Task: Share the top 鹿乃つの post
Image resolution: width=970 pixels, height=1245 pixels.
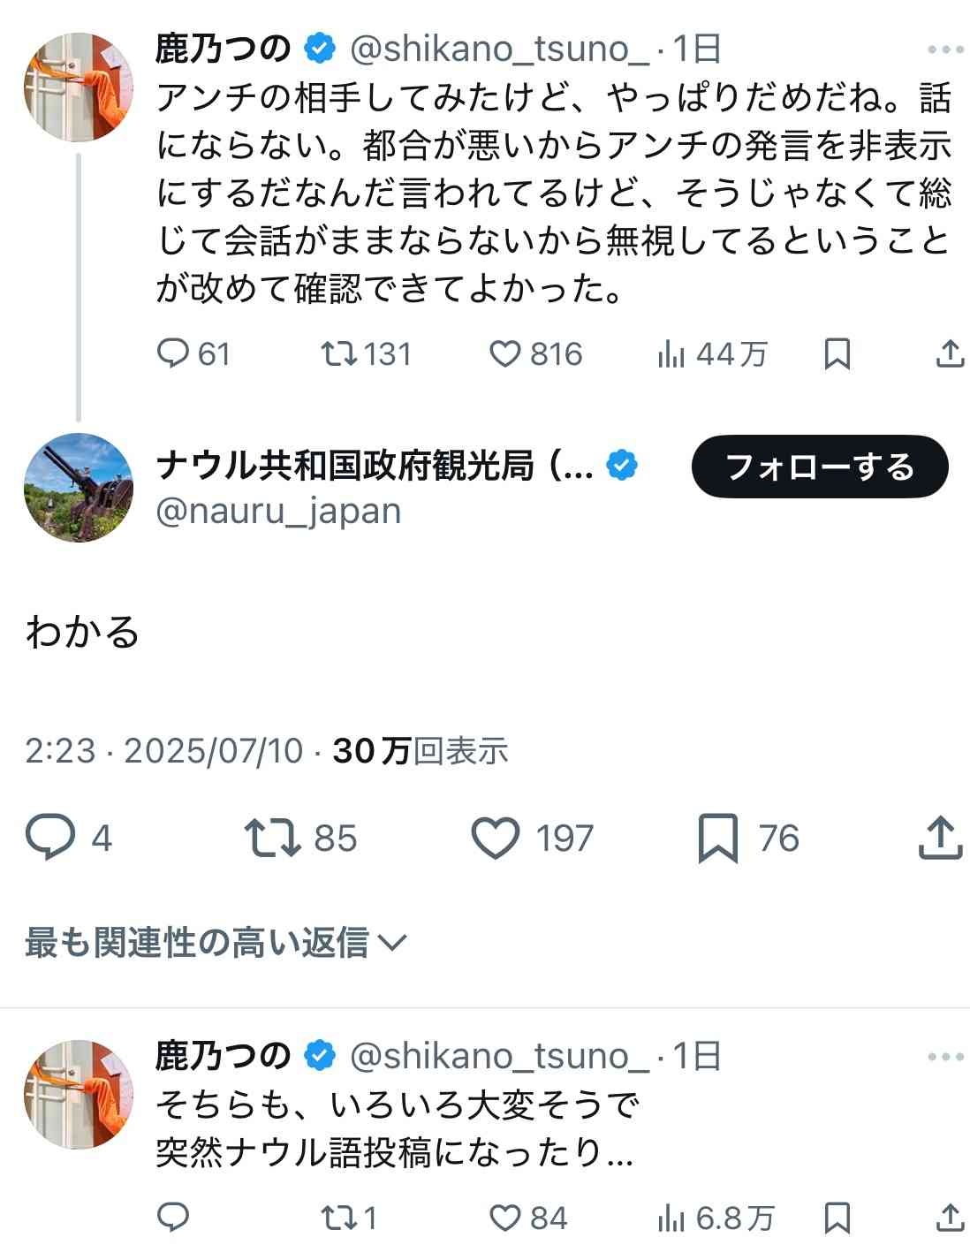Action: point(949,354)
